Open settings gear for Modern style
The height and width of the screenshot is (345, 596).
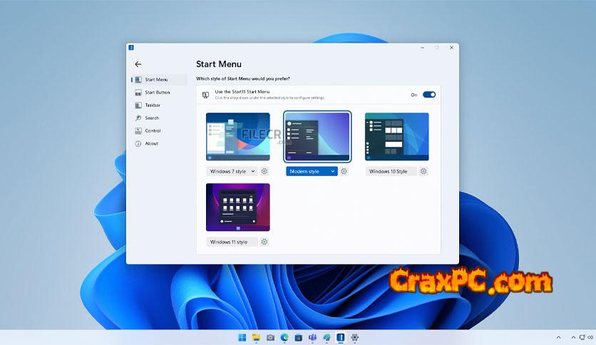pyautogui.click(x=344, y=171)
